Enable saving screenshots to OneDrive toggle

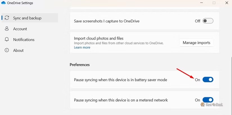click(208, 21)
